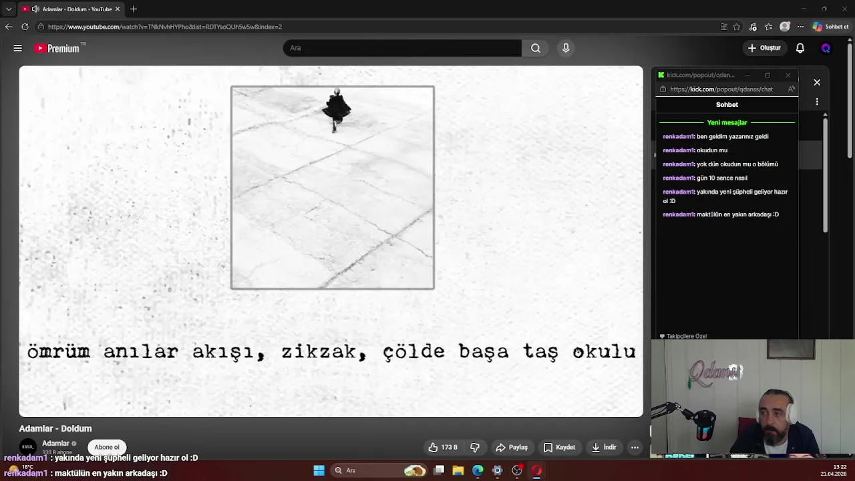Click the YouTube address bar URL
The image size is (855, 481).
point(165,27)
